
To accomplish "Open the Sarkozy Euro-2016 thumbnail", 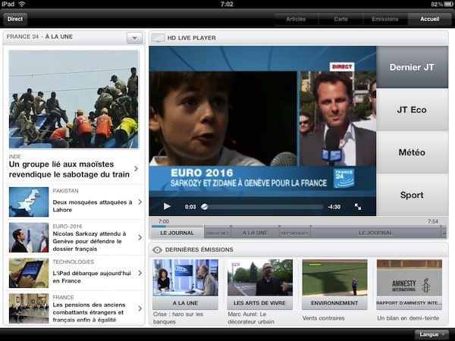I will [29, 237].
